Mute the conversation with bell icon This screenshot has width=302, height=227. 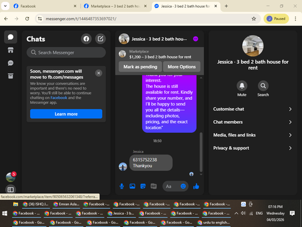(242, 86)
